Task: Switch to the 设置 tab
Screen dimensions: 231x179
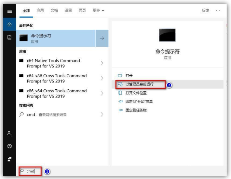Action: 68,10
